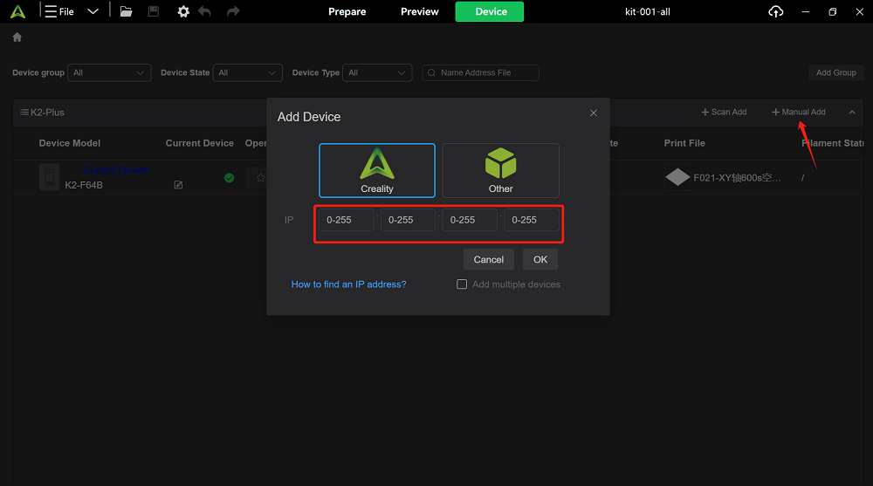Open the Device Type dropdown
This screenshot has height=486, width=873.
(x=377, y=73)
